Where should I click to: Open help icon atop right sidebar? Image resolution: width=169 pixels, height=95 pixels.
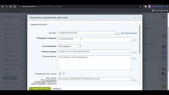point(163,17)
